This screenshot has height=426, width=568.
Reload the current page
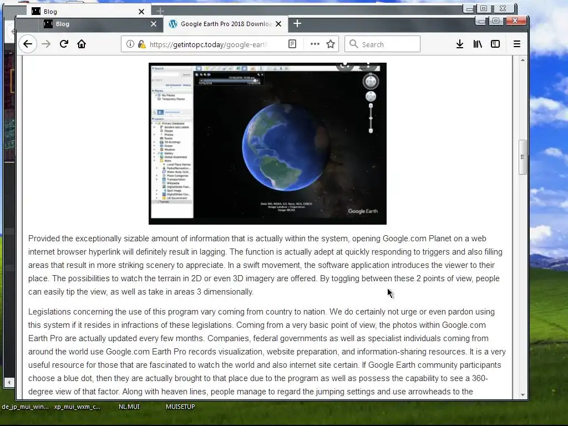point(64,44)
